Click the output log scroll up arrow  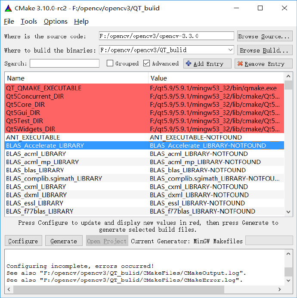288,254
